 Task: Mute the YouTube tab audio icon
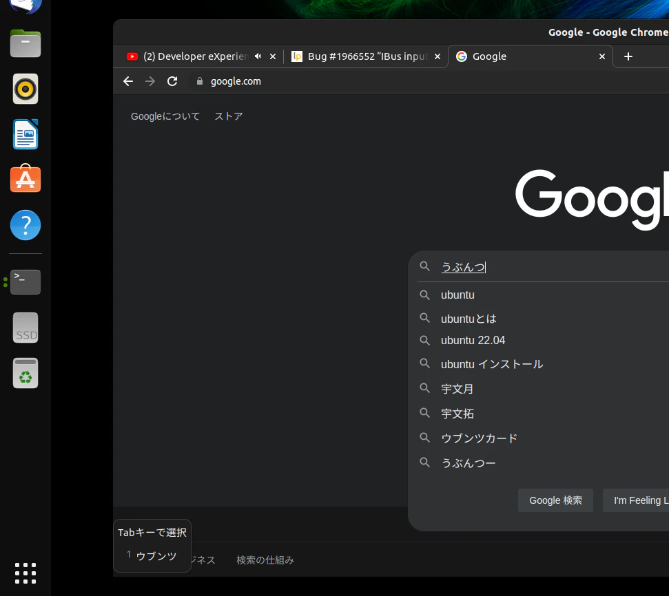258,56
